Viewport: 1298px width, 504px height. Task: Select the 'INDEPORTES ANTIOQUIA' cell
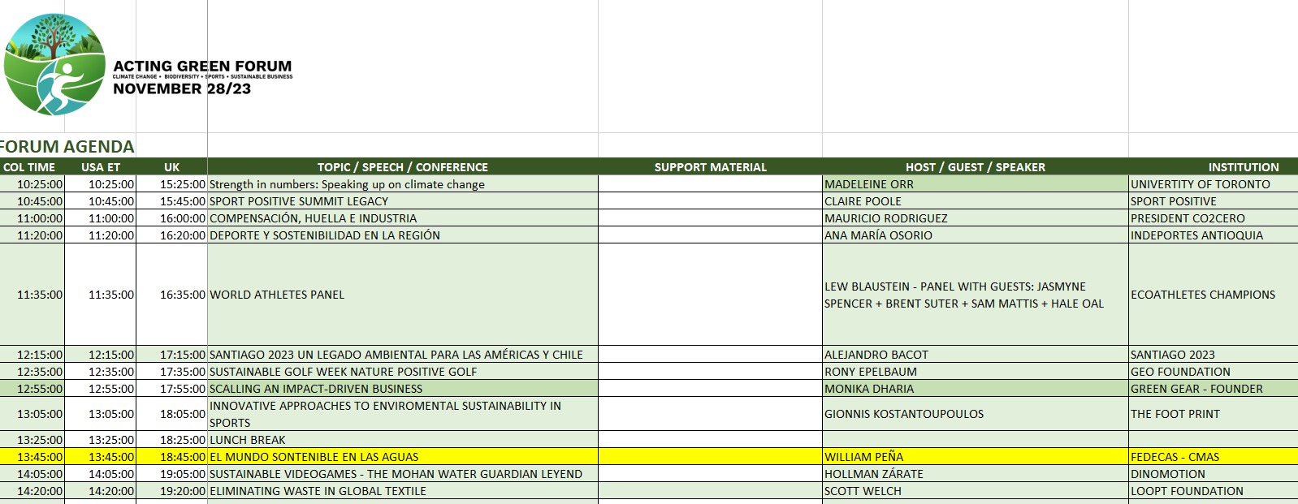1214,235
